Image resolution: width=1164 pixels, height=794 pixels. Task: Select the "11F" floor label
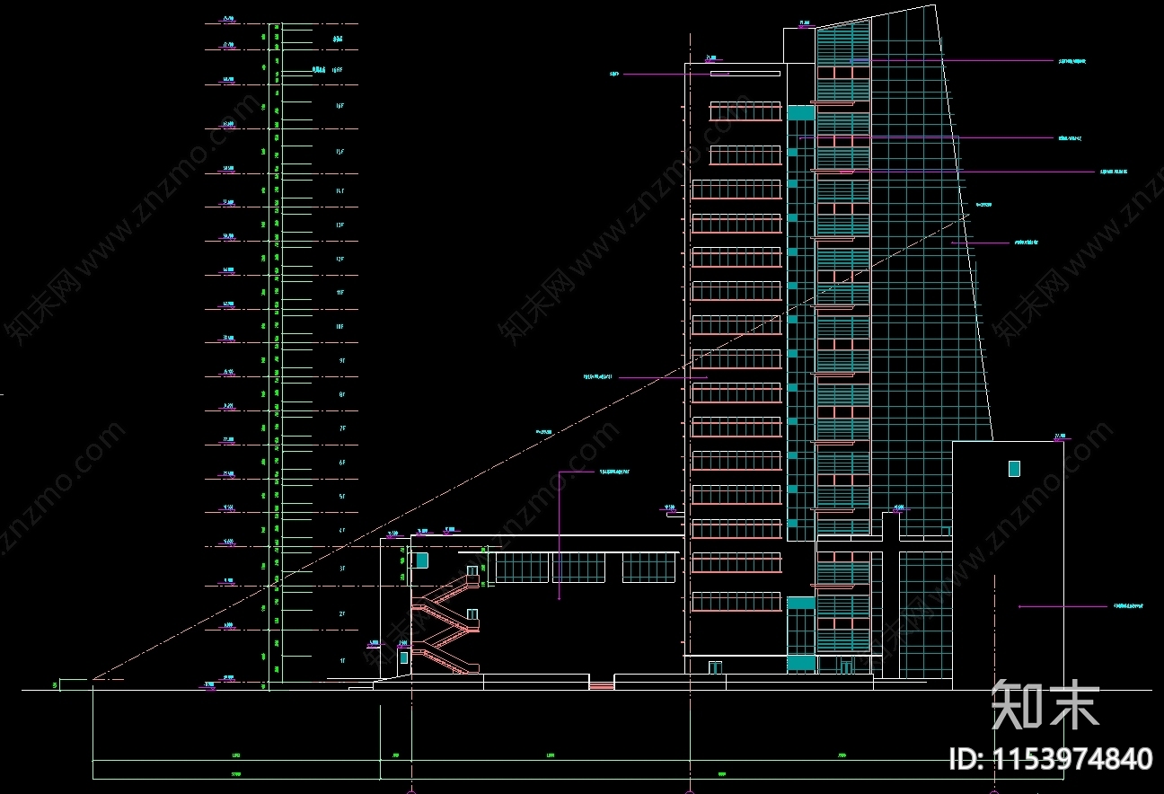[339, 293]
